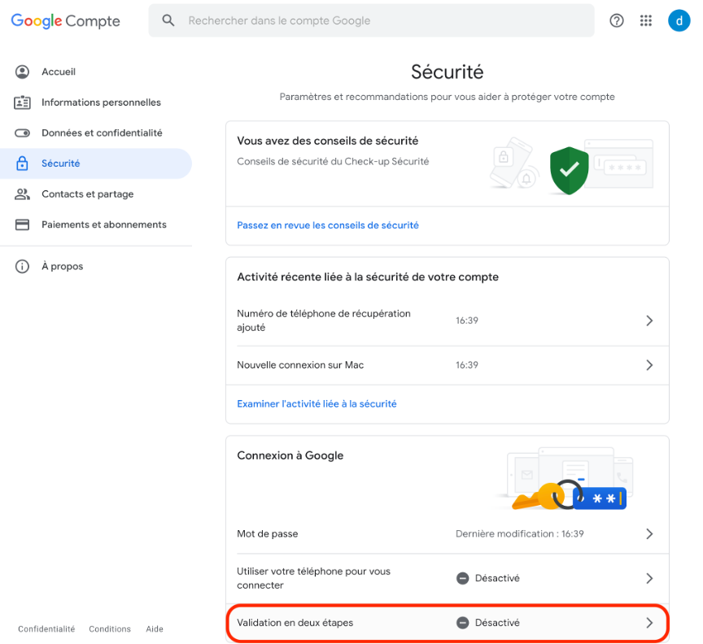The width and height of the screenshot is (703, 644).
Task: Open the Conditions footer link
Action: click(x=110, y=629)
